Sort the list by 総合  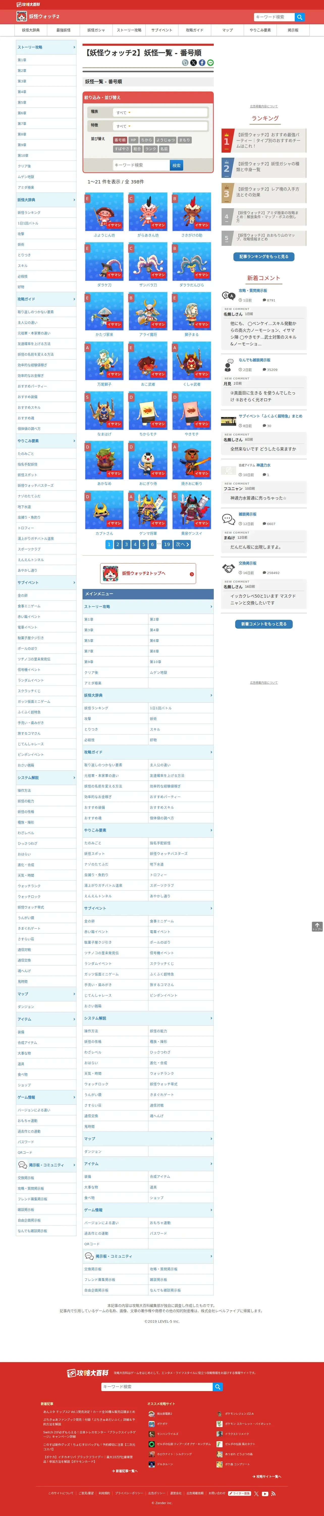pyautogui.click(x=138, y=149)
